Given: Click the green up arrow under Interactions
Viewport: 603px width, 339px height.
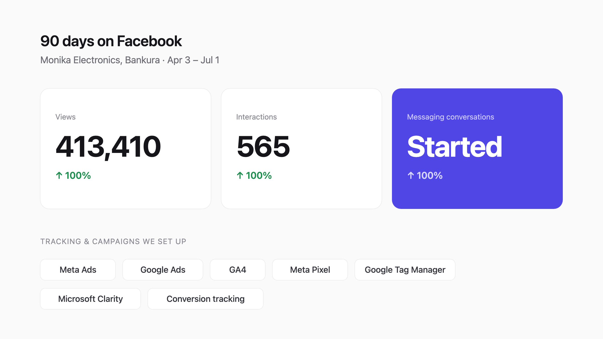Looking at the screenshot, I should pyautogui.click(x=240, y=175).
